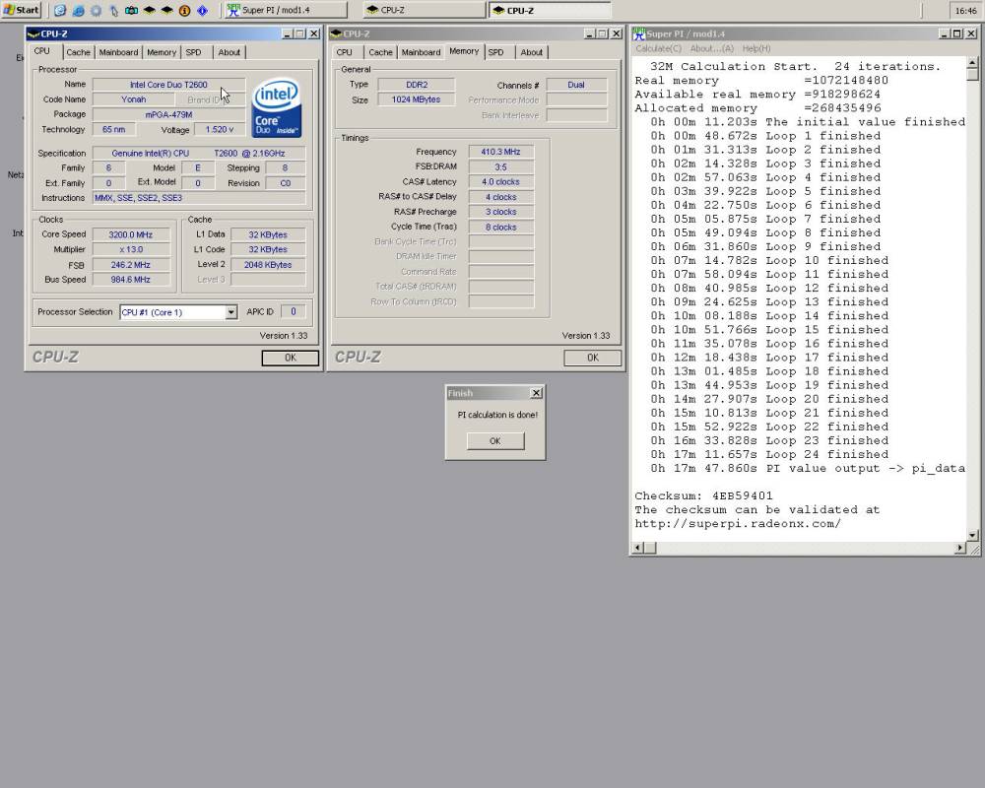Click the Multiplier value x 13.0
This screenshot has width=985, height=788.
131,249
